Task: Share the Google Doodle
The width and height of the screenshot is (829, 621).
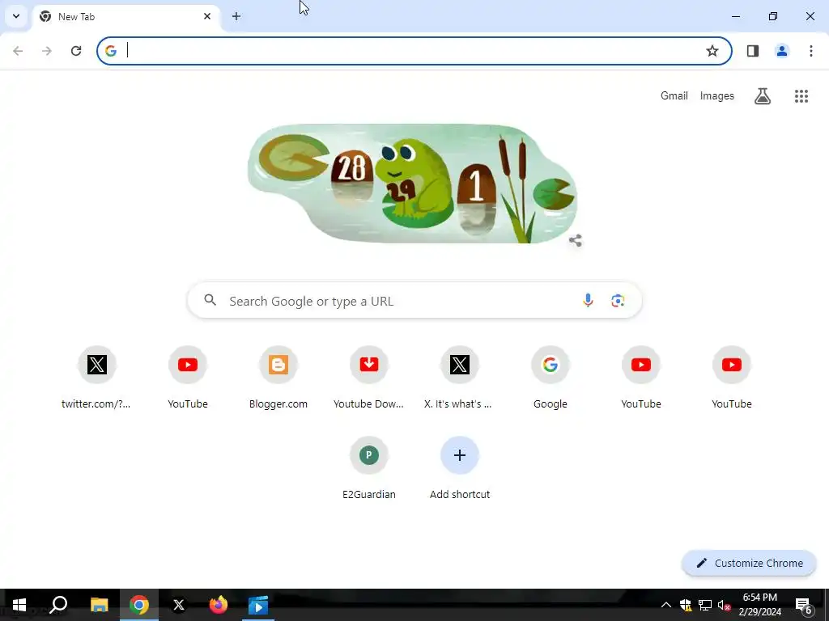Action: (x=576, y=241)
